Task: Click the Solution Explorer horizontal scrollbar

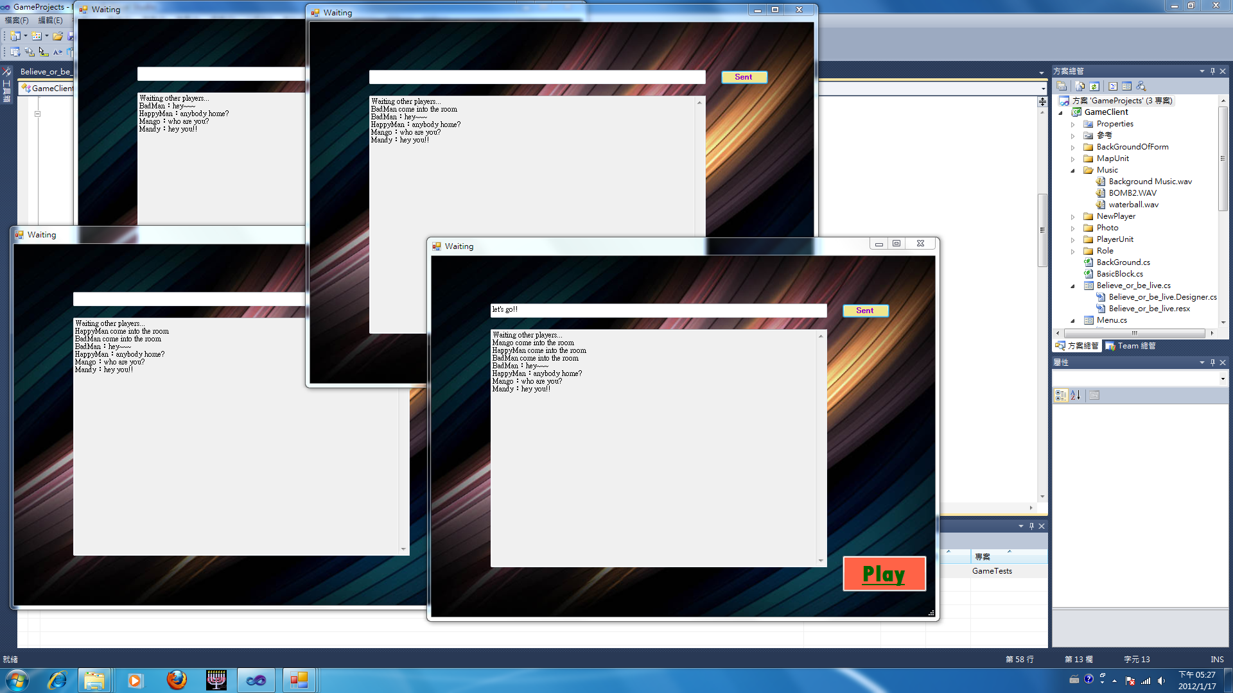Action: [x=1134, y=333]
